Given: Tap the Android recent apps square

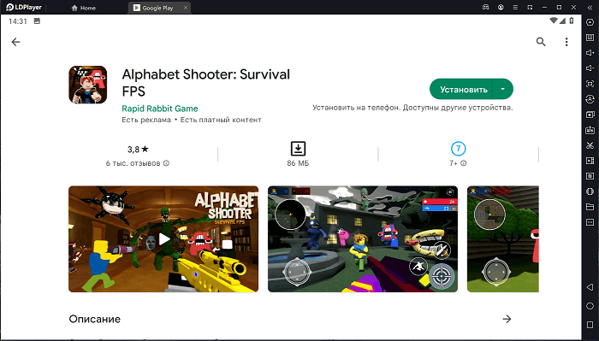Looking at the screenshot, I should pos(590,324).
